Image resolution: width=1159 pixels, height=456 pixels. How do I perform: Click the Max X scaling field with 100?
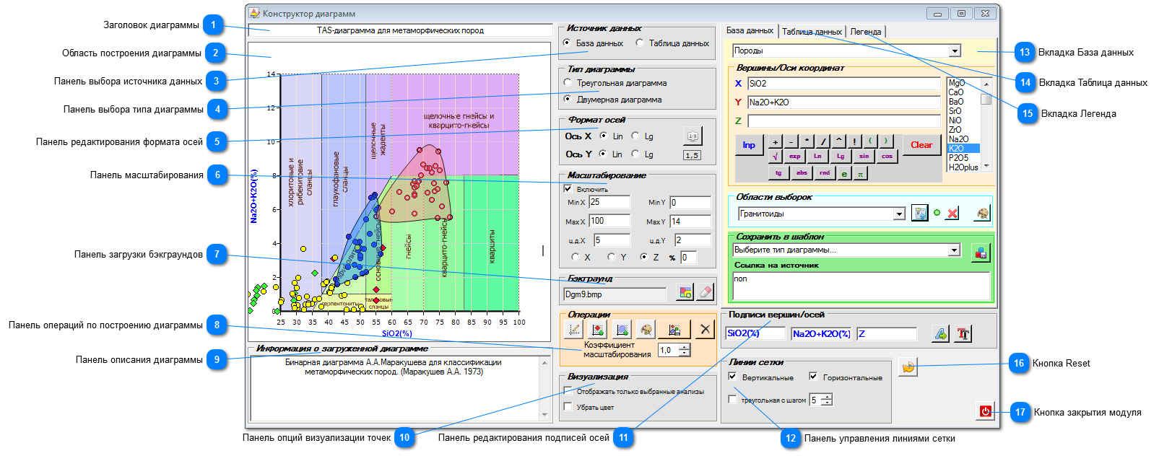pos(609,221)
